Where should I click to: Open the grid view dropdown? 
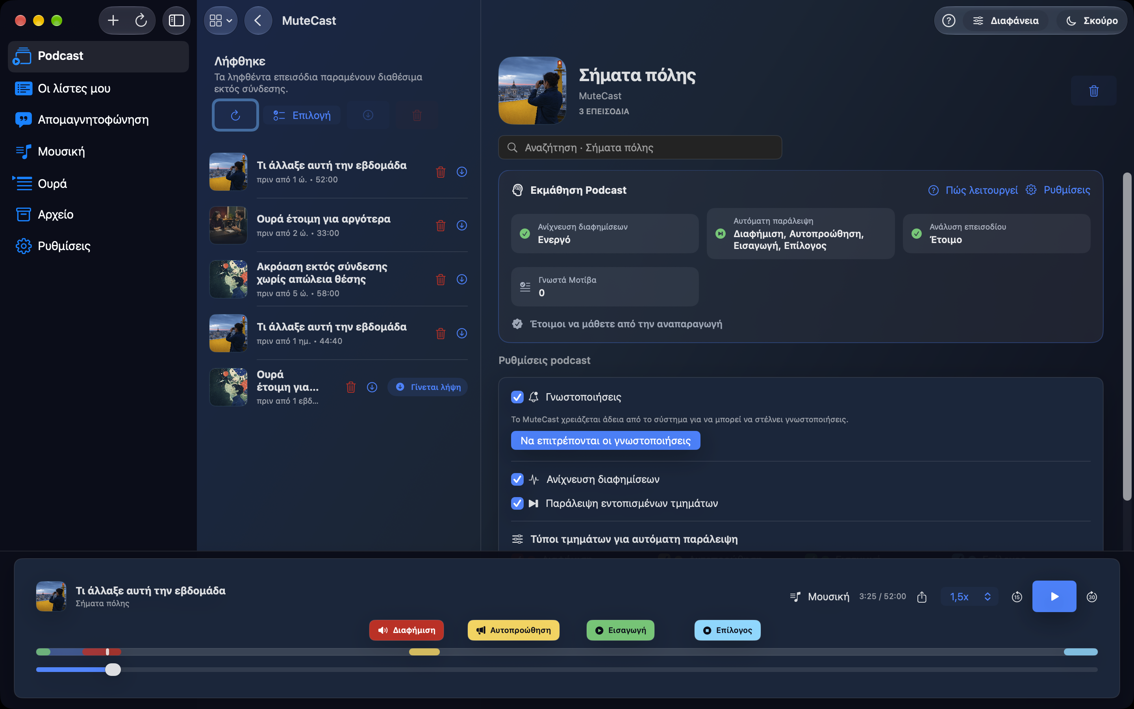click(221, 20)
